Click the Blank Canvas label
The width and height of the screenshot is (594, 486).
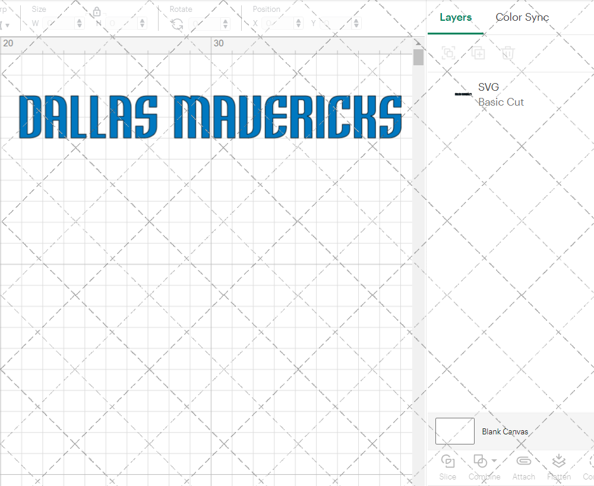(505, 431)
